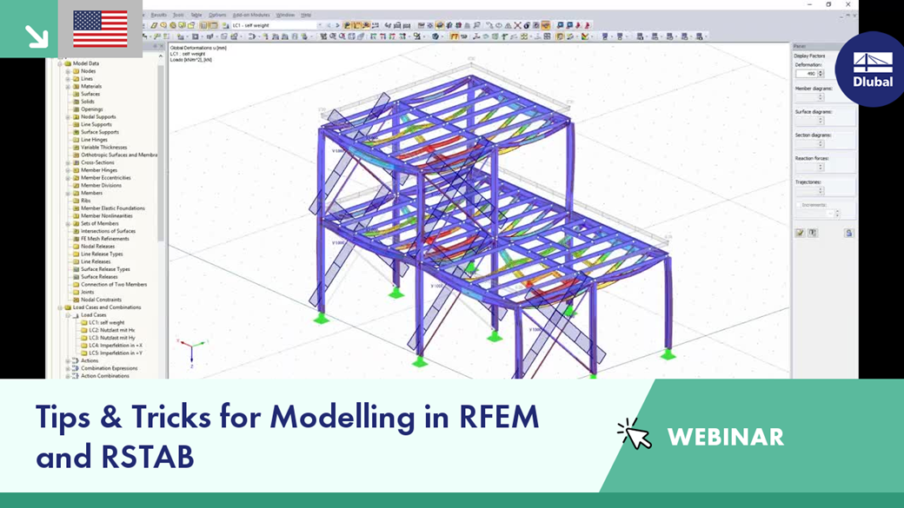Adjust the Member diagrams stepper

coord(821,96)
